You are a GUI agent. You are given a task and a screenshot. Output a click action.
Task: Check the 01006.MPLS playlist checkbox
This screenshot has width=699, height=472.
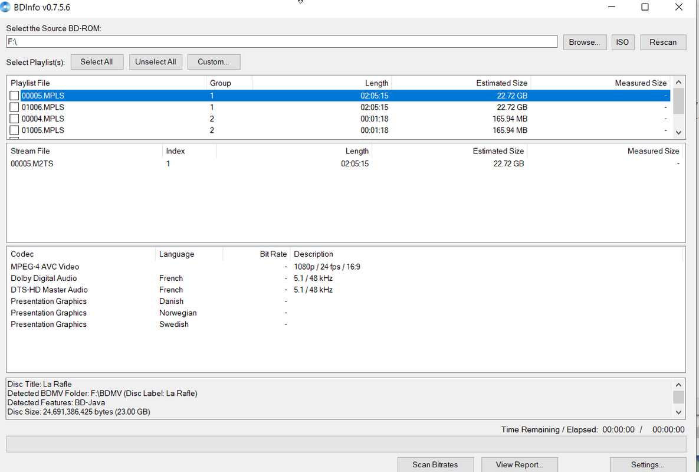coord(14,107)
